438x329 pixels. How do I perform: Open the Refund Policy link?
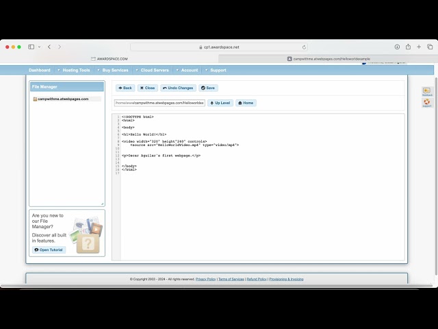pos(257,279)
